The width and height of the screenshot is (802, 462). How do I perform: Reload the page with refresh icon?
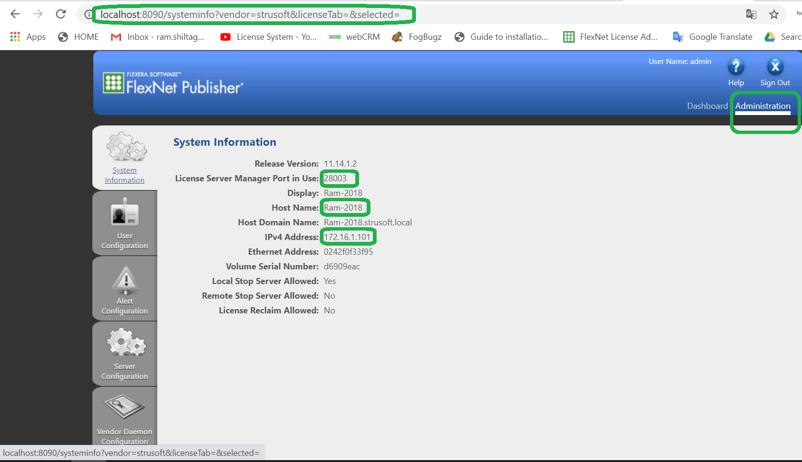[61, 14]
